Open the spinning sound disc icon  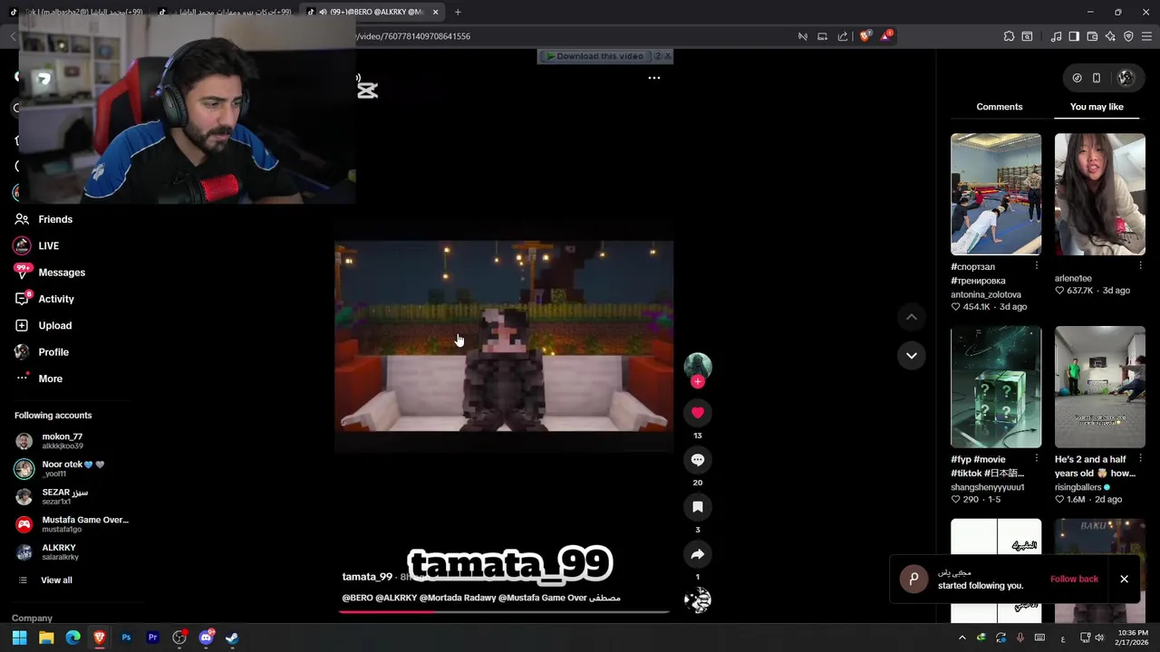(697, 600)
